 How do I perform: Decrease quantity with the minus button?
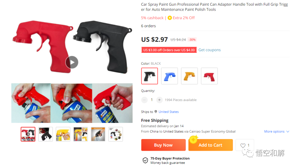[144, 100]
